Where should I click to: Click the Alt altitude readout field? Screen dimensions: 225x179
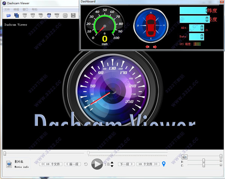pos(196,28)
